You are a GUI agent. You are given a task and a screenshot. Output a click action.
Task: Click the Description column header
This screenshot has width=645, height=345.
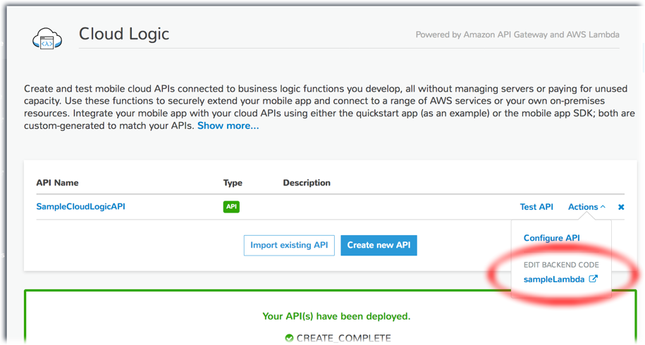coord(307,183)
